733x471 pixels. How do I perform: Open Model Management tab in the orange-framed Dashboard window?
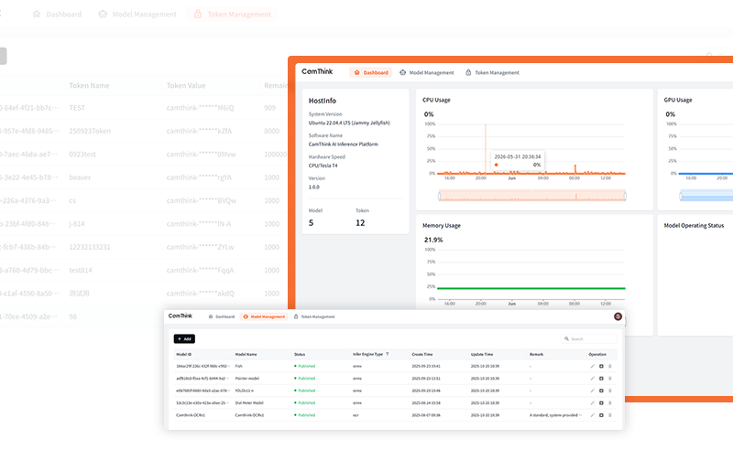click(427, 72)
